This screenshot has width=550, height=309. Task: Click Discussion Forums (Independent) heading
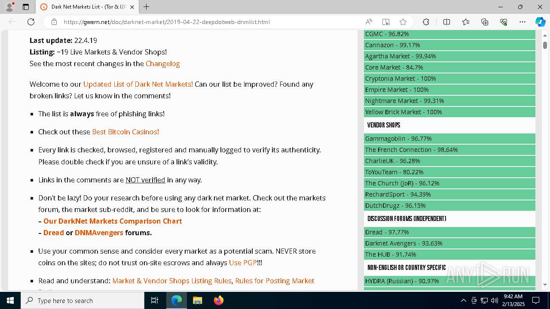click(x=406, y=219)
